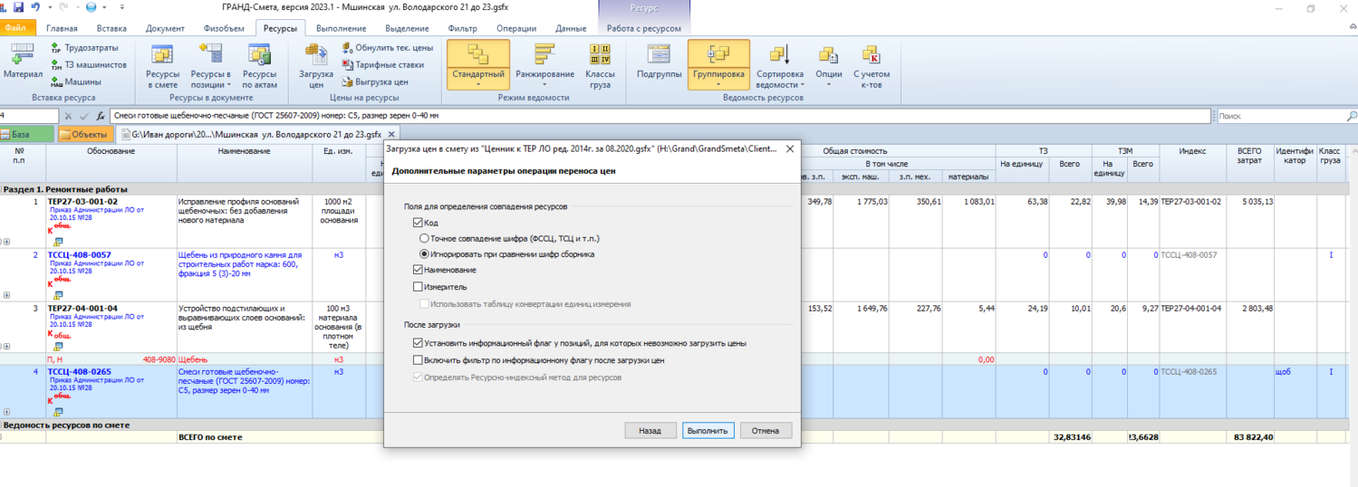
Task: Toggle the Наименование checkbox
Action: tap(418, 270)
